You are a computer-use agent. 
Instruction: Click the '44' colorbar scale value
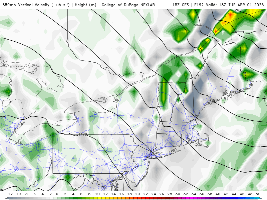(234, 194)
